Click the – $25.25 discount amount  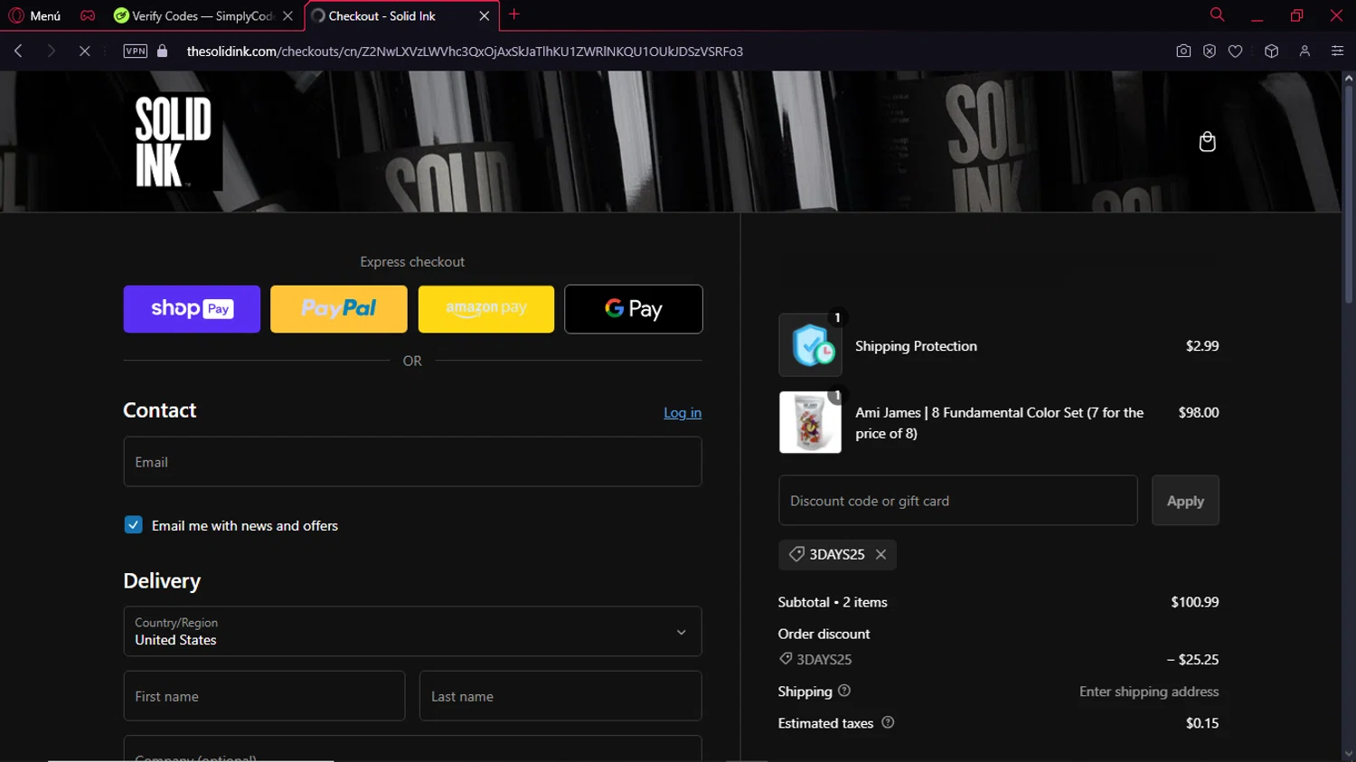click(1192, 660)
